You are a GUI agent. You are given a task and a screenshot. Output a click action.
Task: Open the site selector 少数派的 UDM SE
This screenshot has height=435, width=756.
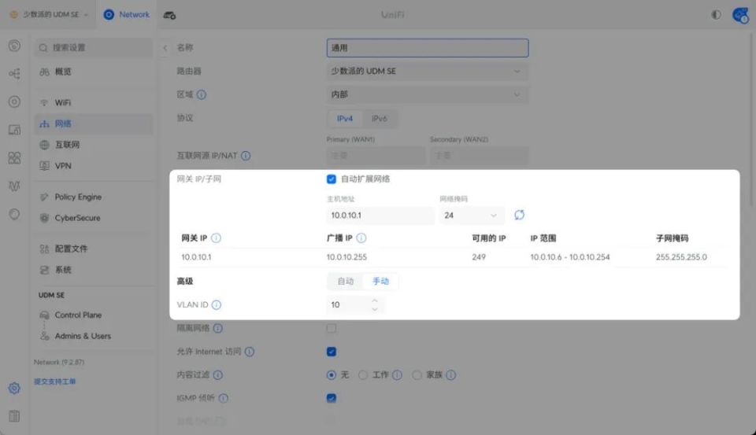pos(49,14)
